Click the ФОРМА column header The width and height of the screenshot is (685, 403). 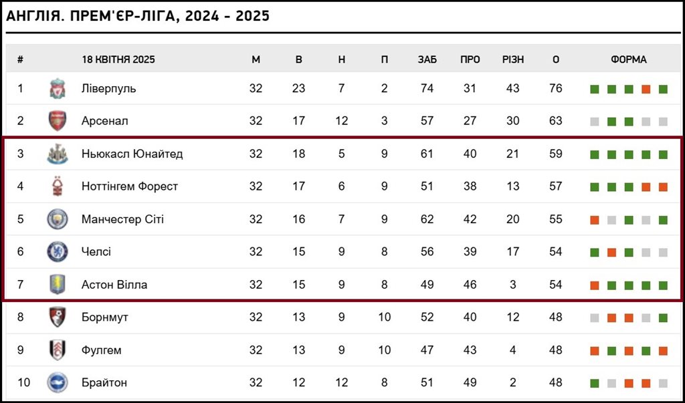629,60
